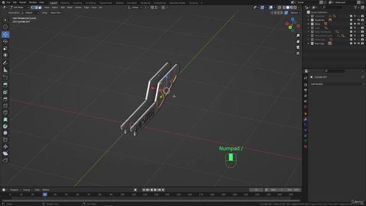Play the animation forward
366x206 pixels.
click(155, 190)
